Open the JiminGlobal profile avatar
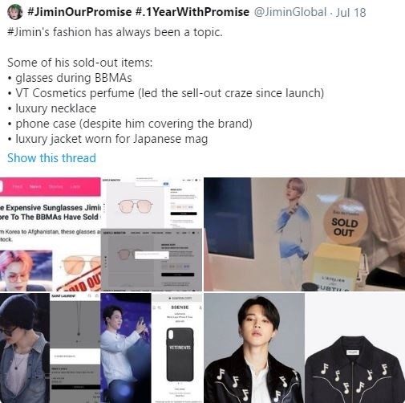 pyautogui.click(x=14, y=12)
